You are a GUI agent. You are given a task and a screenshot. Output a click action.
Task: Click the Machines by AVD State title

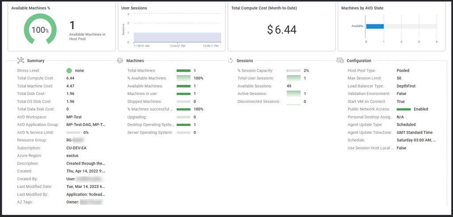362,8
